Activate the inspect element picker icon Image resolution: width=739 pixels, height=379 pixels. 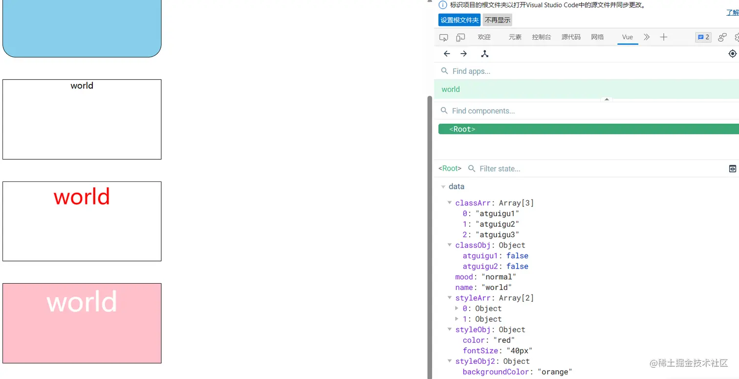pos(444,37)
